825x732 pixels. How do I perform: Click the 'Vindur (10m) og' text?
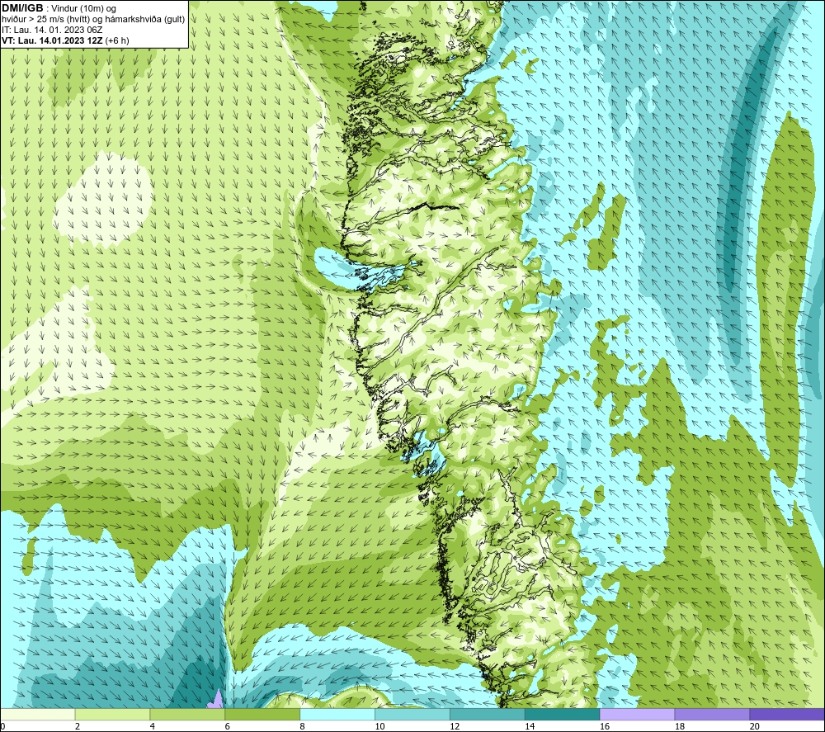[83, 9]
